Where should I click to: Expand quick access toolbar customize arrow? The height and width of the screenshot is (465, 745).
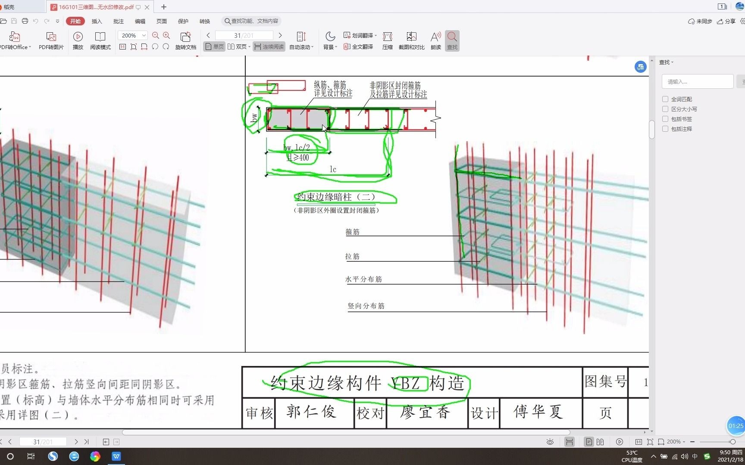(57, 21)
